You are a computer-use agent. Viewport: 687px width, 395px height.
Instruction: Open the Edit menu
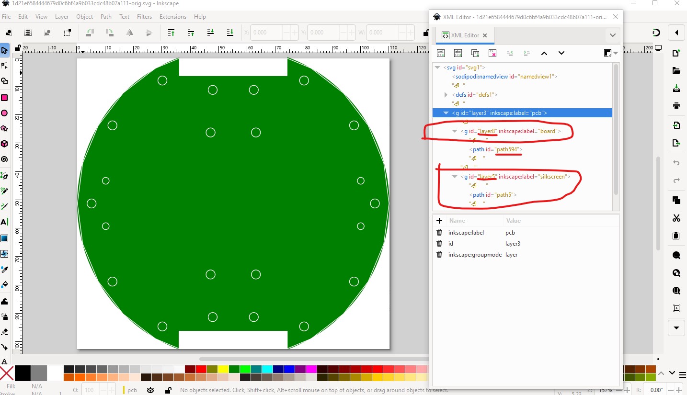(x=23, y=17)
